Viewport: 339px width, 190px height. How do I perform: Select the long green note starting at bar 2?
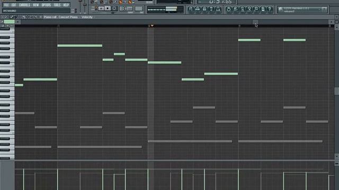80,46
